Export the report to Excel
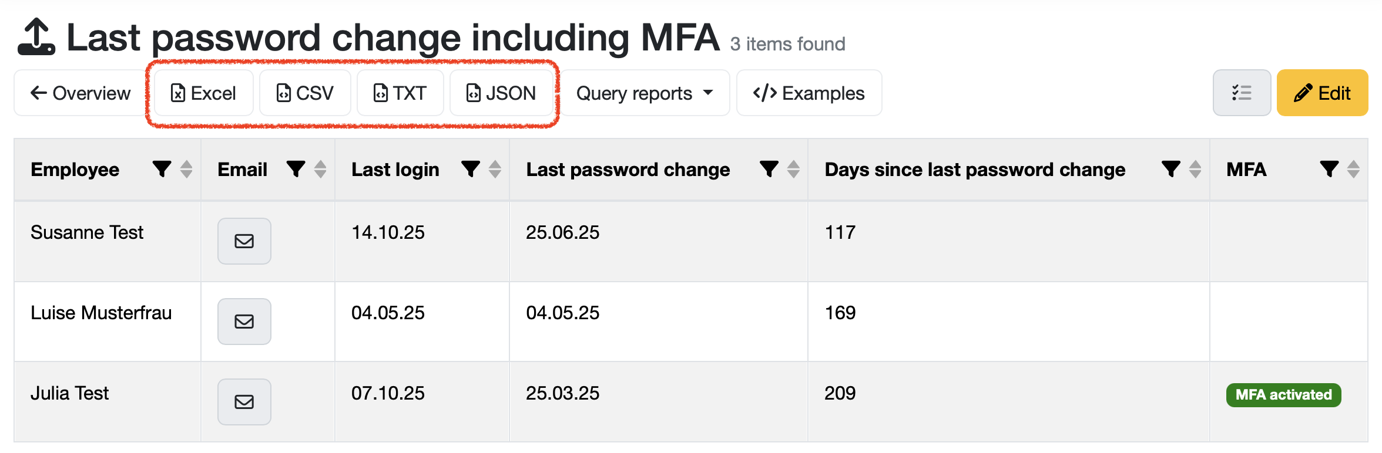 tap(203, 93)
